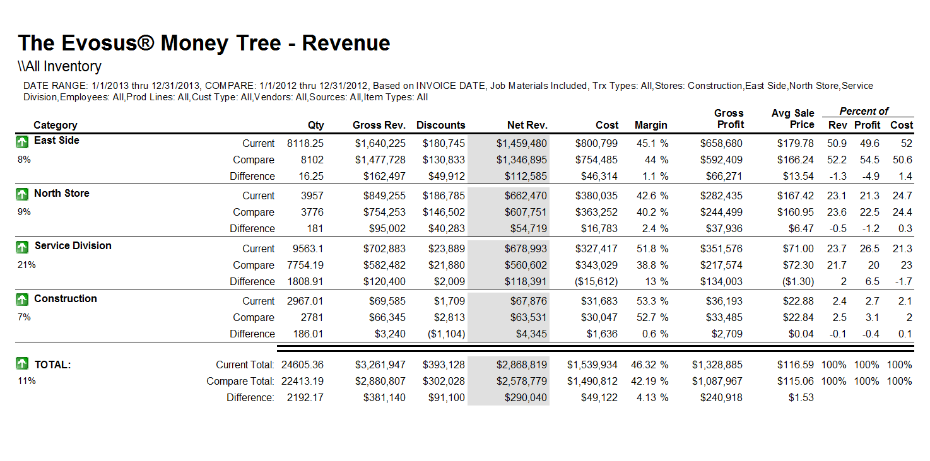The width and height of the screenshot is (930, 461).
Task: Click the Gross Profit column header
Action: pos(729,119)
